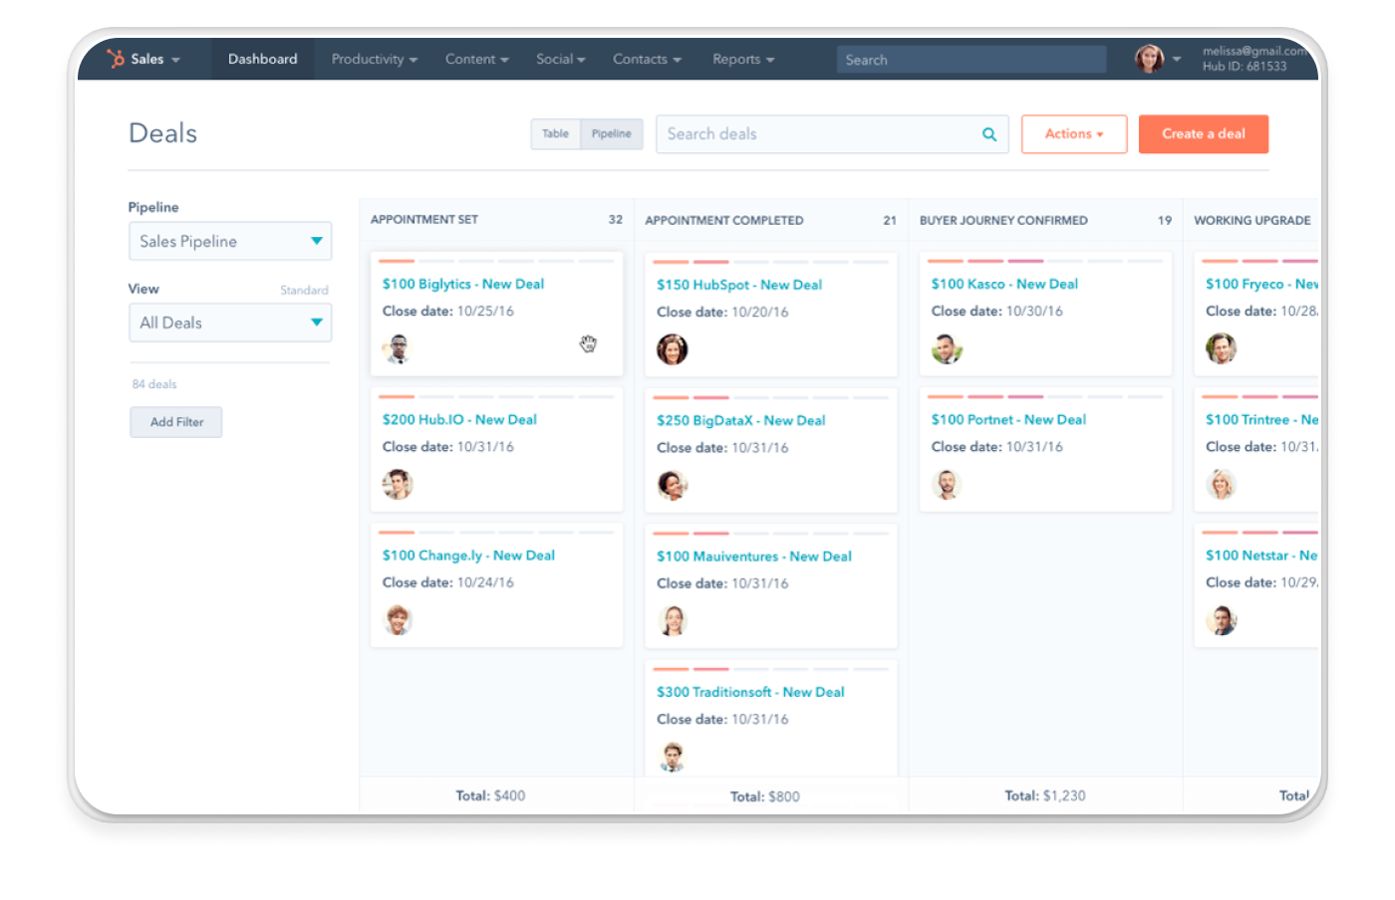The height and width of the screenshot is (900, 1395).
Task: Click the HubSpot sprocket logo
Action: pos(117,59)
